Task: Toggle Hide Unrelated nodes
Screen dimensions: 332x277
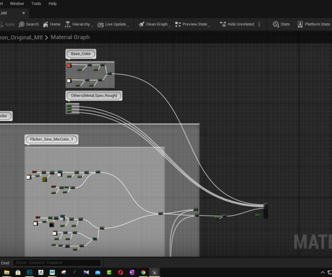Action: pyautogui.click(x=237, y=24)
